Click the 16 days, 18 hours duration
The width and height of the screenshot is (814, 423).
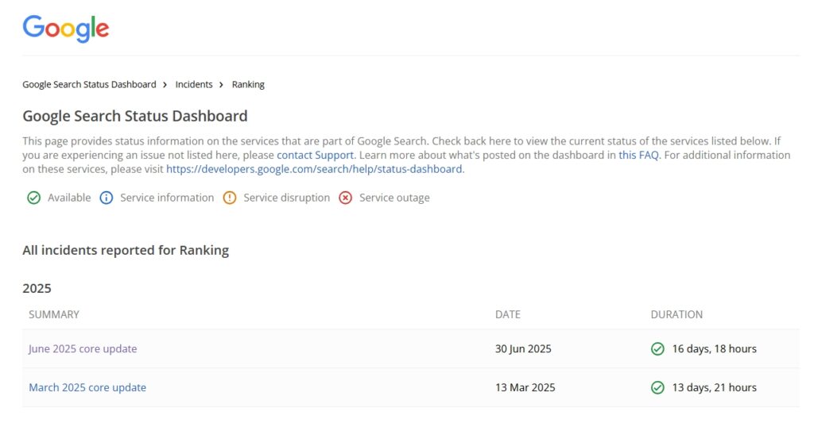tap(715, 349)
